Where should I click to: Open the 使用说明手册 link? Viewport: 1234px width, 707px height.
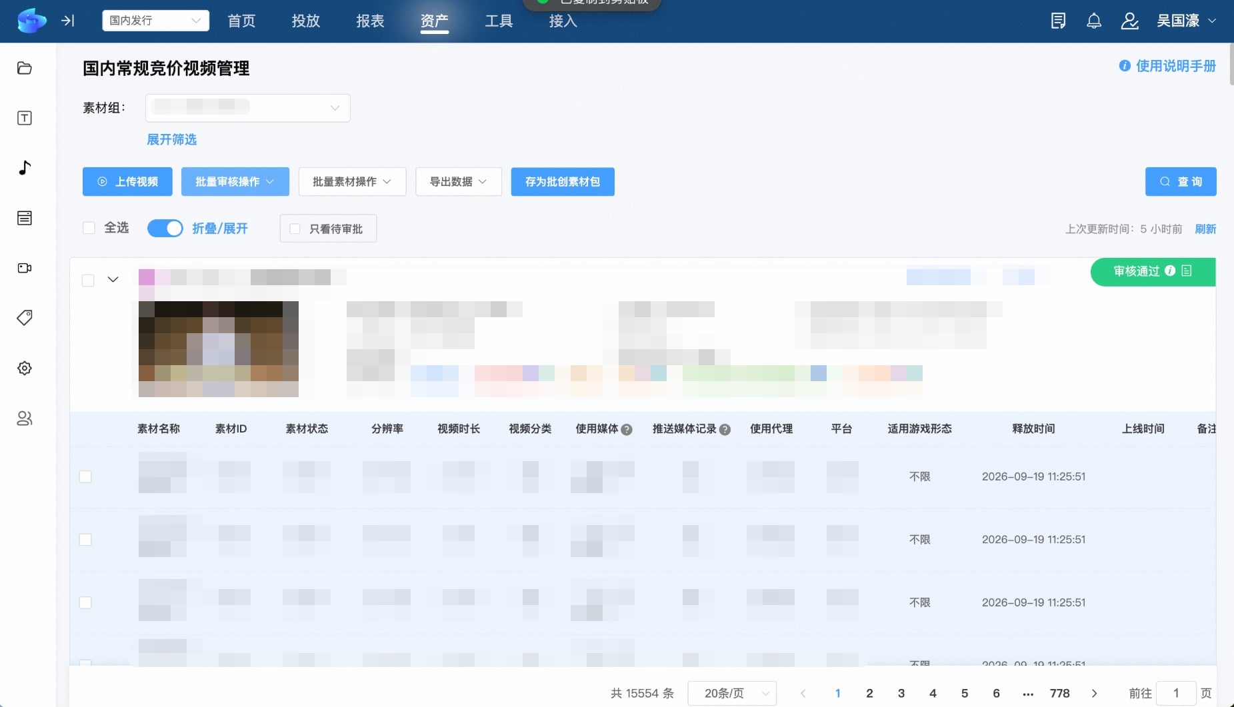click(x=1176, y=66)
